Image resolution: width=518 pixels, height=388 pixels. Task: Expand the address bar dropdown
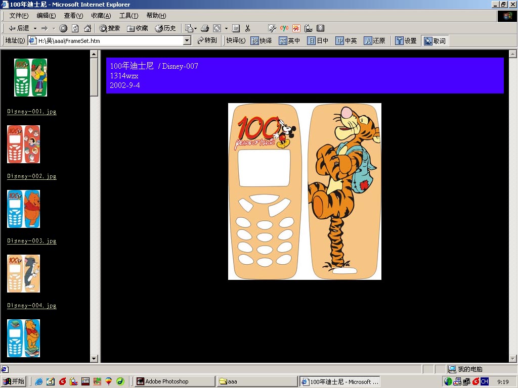point(187,41)
